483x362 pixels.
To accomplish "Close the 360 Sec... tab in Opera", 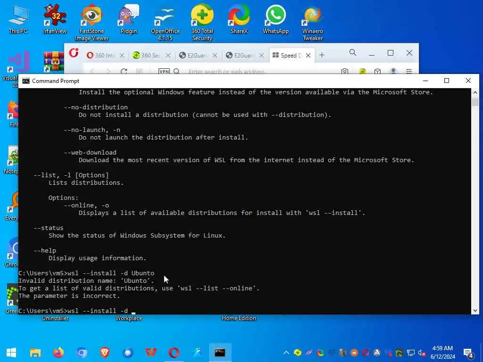I will click(x=168, y=56).
